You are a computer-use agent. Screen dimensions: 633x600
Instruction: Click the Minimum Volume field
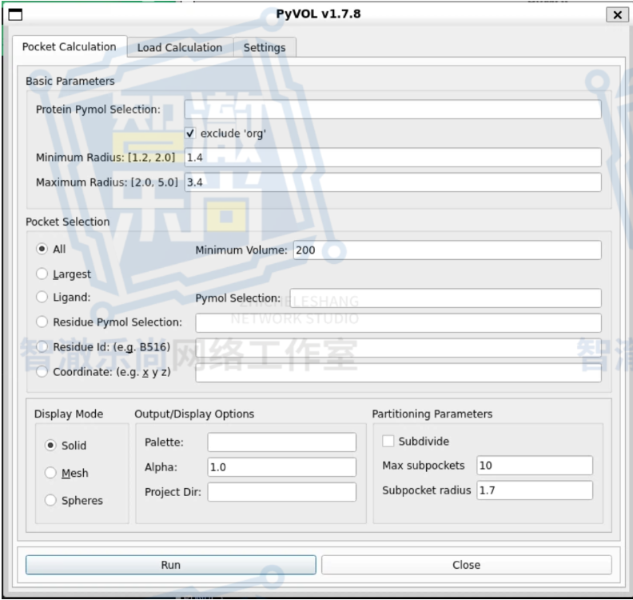click(x=448, y=250)
